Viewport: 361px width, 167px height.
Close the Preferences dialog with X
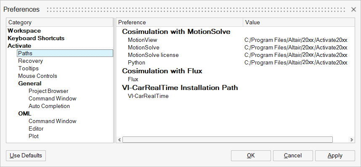click(353, 9)
